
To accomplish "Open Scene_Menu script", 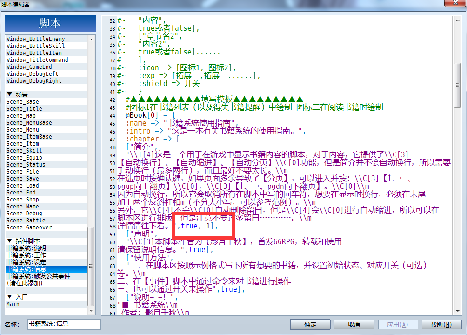I will pyautogui.click(x=47, y=130).
